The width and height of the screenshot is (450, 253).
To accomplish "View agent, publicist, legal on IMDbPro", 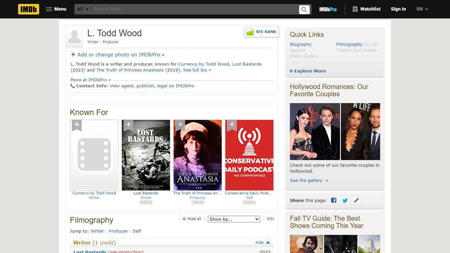I will point(152,86).
